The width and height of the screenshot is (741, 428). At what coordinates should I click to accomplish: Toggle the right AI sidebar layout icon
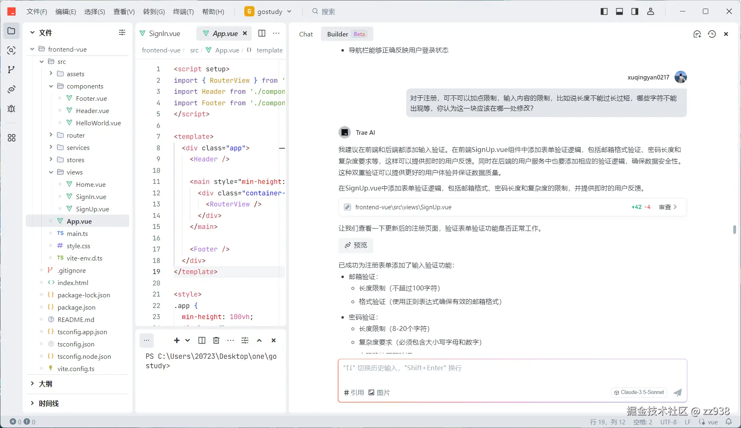635,11
